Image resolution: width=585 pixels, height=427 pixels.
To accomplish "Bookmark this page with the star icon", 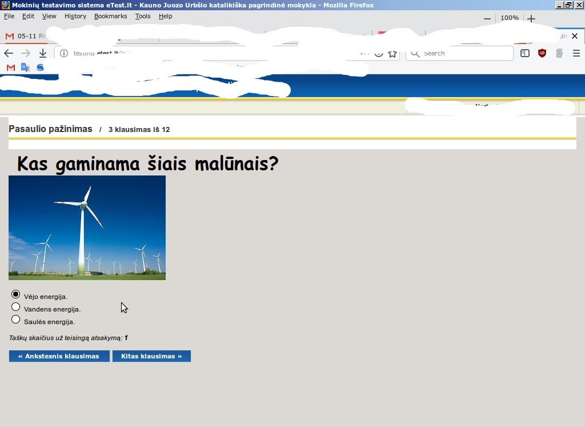I will coord(392,53).
